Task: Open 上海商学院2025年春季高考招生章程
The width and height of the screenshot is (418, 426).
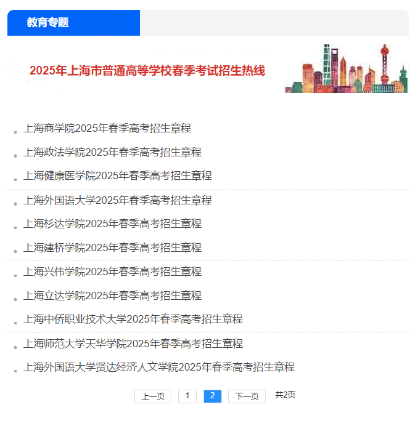Action: click(107, 128)
